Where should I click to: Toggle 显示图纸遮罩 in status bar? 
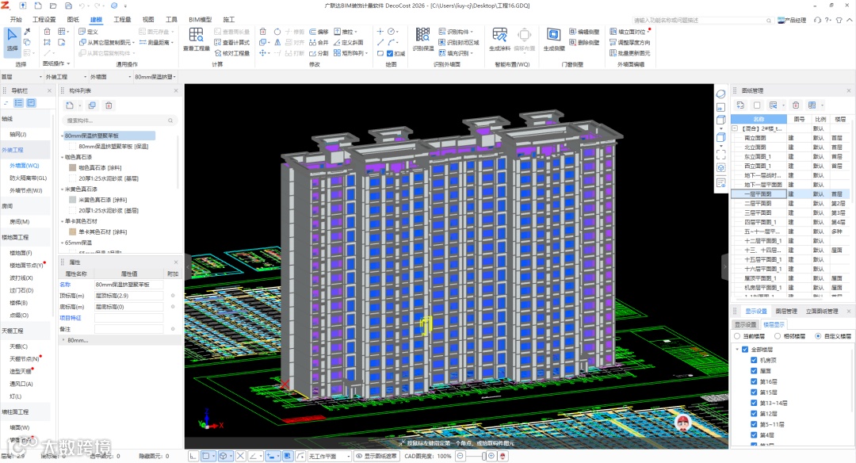376,456
